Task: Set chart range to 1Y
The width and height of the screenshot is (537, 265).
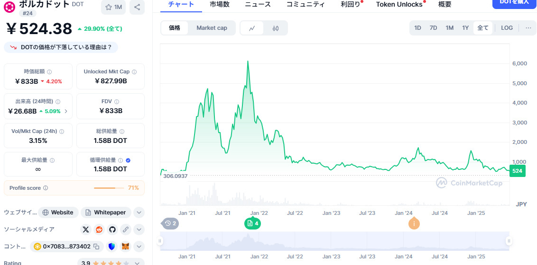Action: point(465,28)
